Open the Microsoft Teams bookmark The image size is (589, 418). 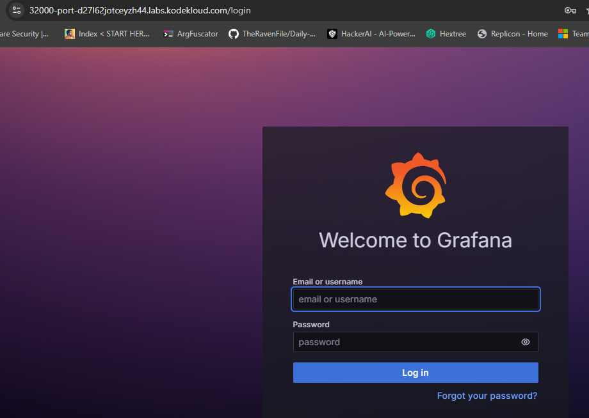(x=573, y=34)
